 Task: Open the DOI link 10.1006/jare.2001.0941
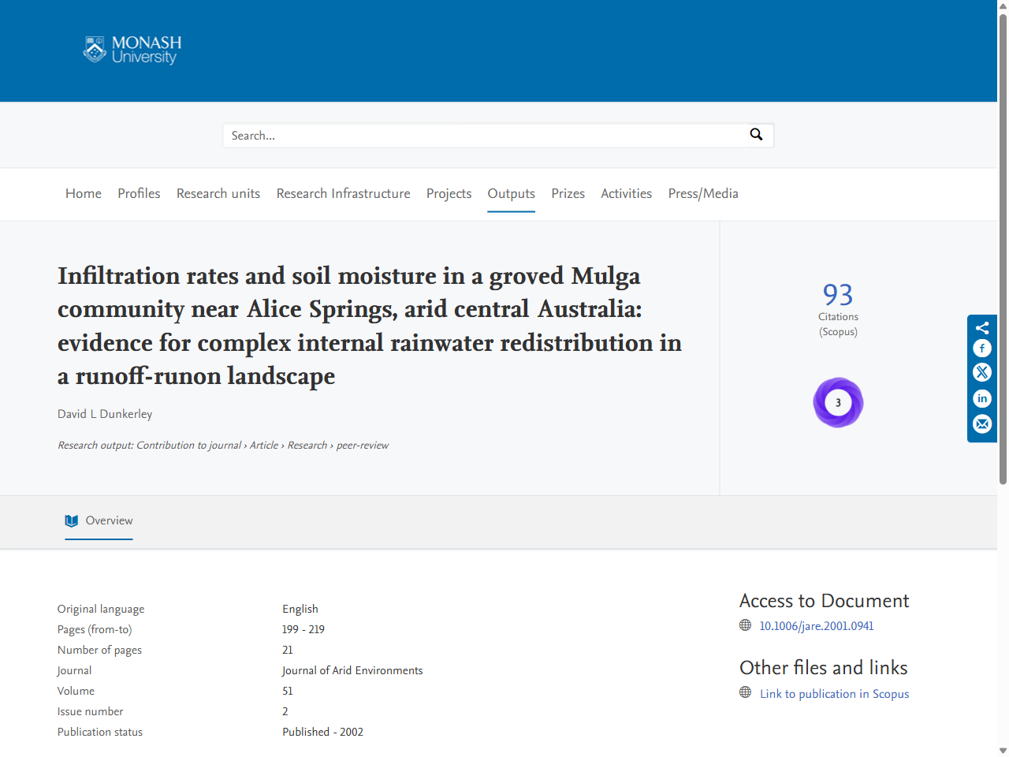coord(816,626)
